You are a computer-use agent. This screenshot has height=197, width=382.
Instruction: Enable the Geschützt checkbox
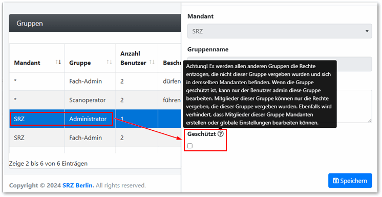tap(190, 146)
